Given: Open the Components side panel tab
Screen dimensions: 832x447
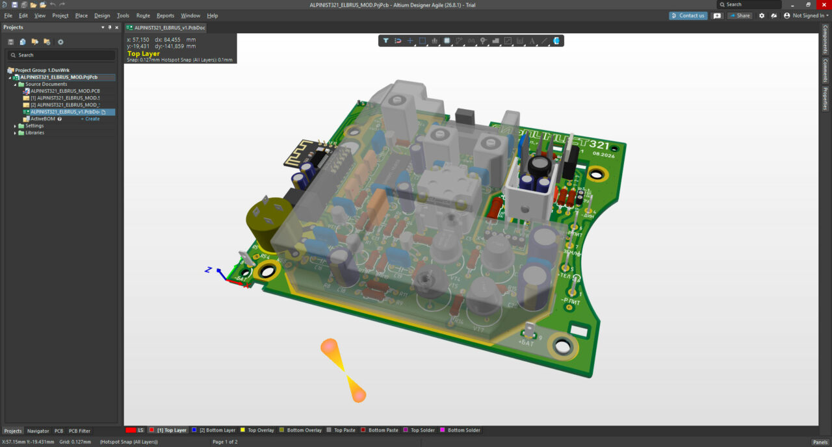Looking at the screenshot, I should (825, 40).
